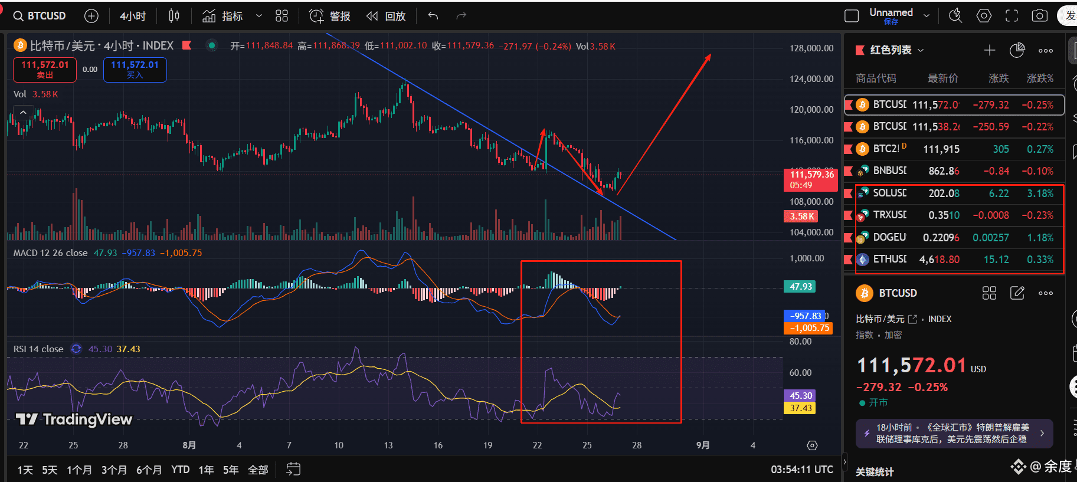Click the 111,572.01 卖出 sell button
The height and width of the screenshot is (482, 1077).
[x=45, y=70]
